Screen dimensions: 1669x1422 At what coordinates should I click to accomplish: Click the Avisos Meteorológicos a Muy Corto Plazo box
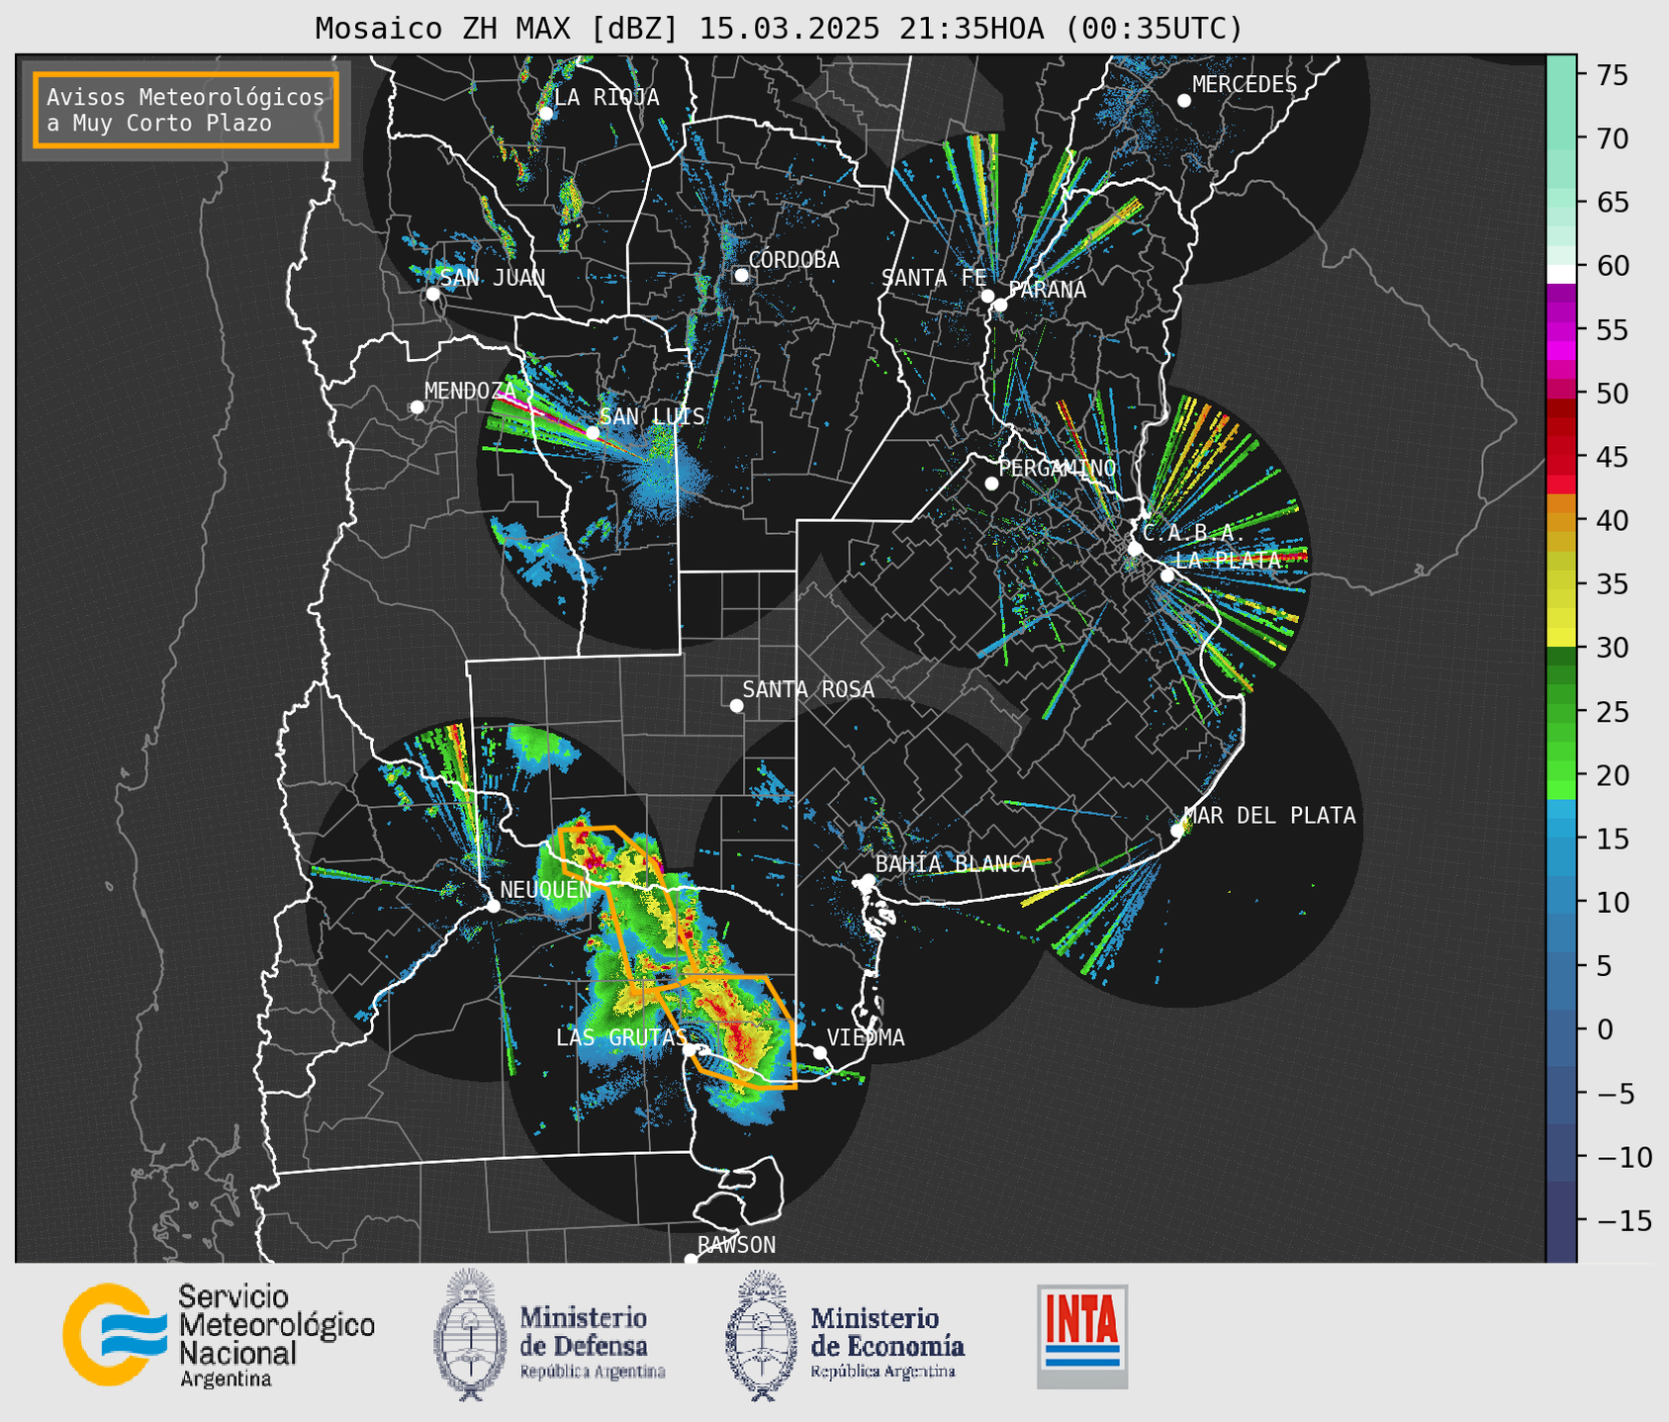tap(186, 109)
